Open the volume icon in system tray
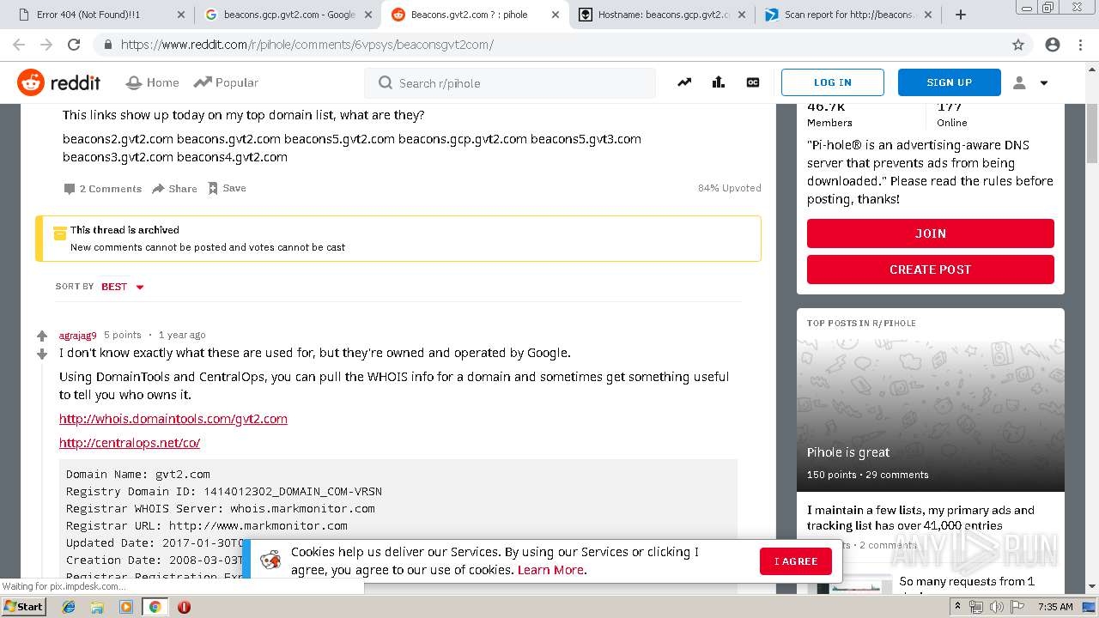 click(996, 607)
